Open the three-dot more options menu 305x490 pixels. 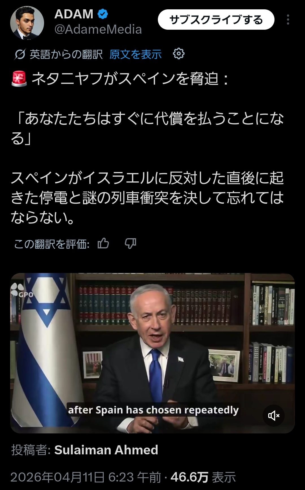pyautogui.click(x=288, y=20)
